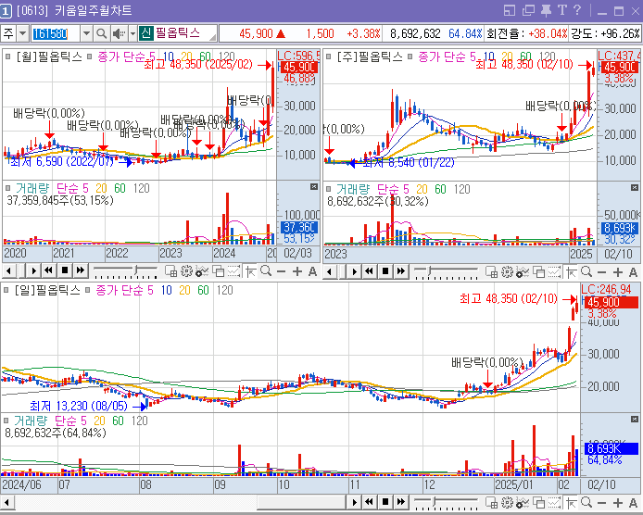Image resolution: width=643 pixels, height=515 pixels.
Task: Close the weekly volume pane with X
Action: pyautogui.click(x=635, y=188)
